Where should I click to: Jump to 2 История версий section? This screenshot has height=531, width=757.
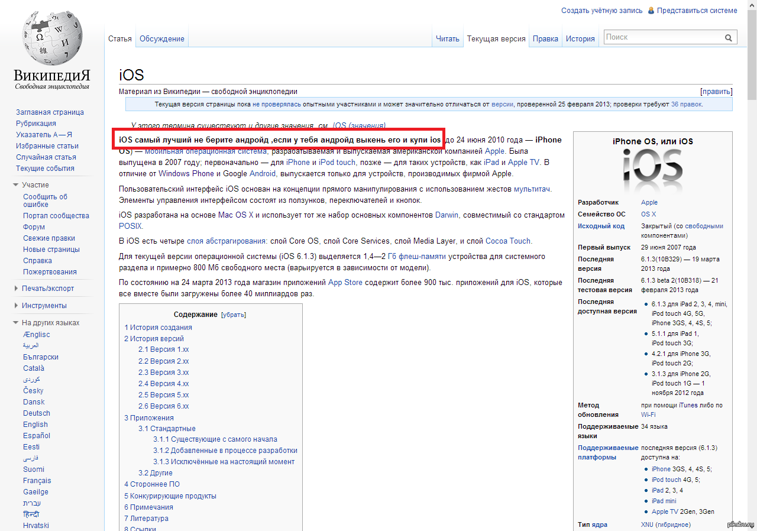[154, 339]
